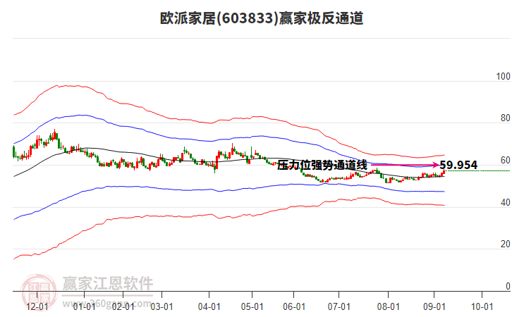Viewport: 512px width, 317px height.
Task: Select the 09-01 date axis label
Action: click(x=434, y=306)
